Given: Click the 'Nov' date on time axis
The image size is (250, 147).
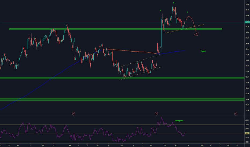Looking at the screenshot, I should click(151, 145).
